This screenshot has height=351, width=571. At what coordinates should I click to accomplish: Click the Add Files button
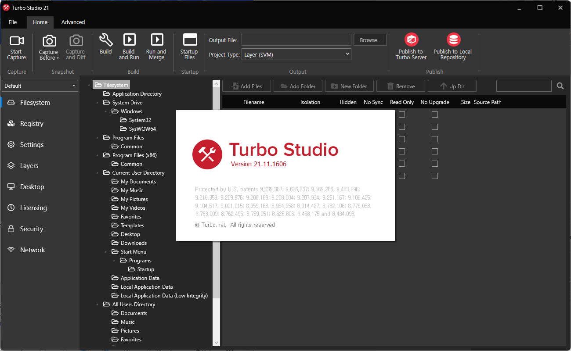pos(246,86)
